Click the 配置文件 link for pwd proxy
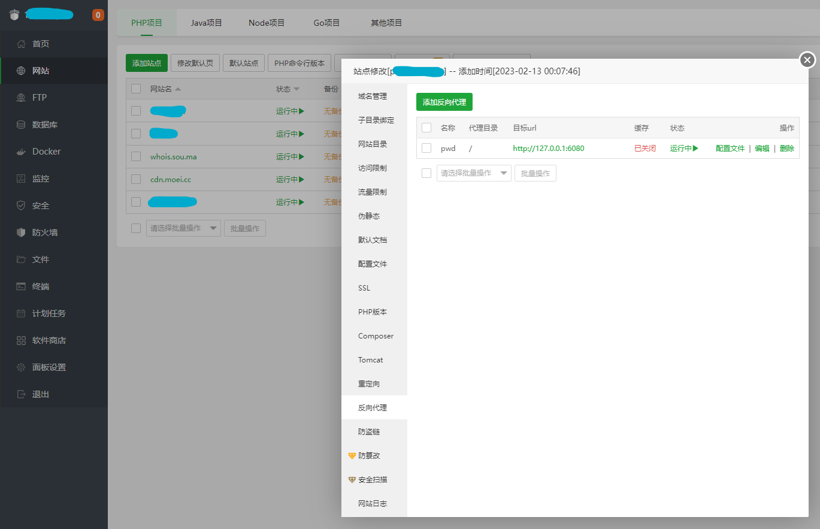The height and width of the screenshot is (529, 820). (730, 149)
